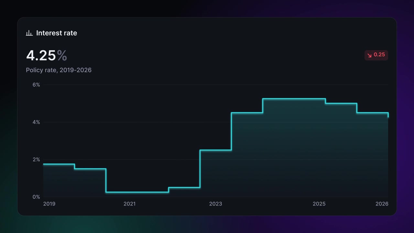
Task: Click the 4% y-axis label
Action: pos(36,122)
